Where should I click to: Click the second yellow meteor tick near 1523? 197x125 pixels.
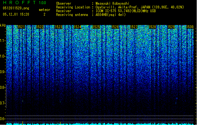(60, 123)
